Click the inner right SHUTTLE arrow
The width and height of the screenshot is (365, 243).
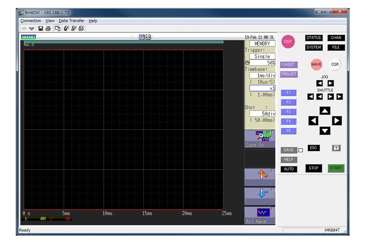coord(331,96)
